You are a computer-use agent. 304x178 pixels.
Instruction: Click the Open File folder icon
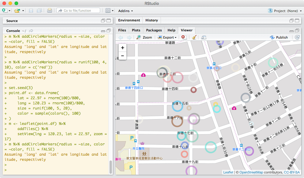[x=17, y=11]
